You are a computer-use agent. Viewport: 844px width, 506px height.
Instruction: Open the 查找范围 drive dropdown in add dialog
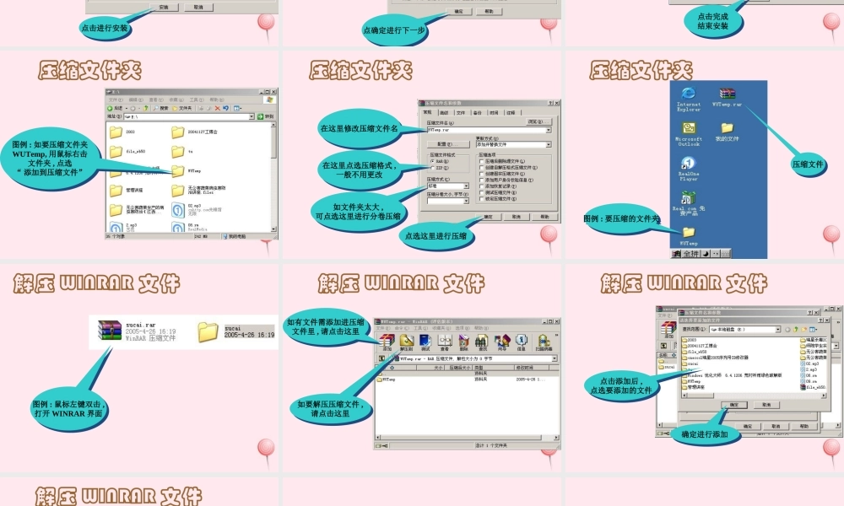778,329
